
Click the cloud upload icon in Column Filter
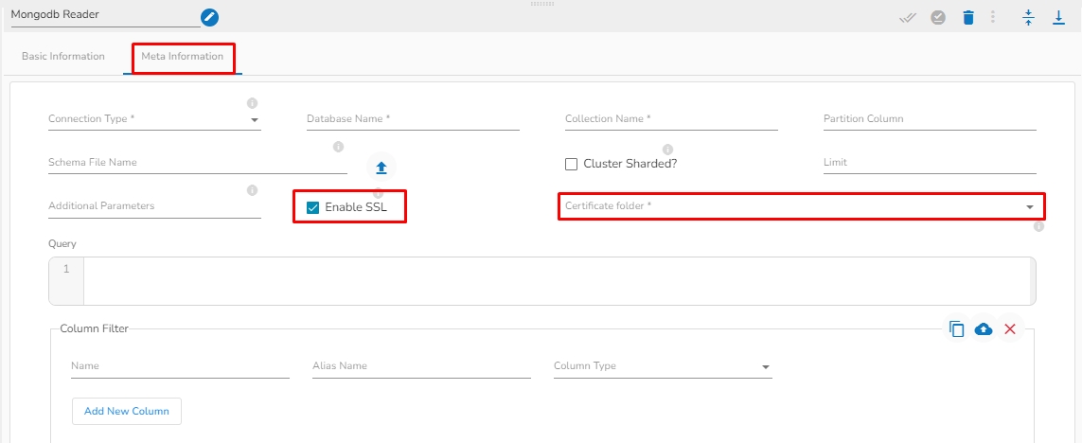[x=984, y=329]
